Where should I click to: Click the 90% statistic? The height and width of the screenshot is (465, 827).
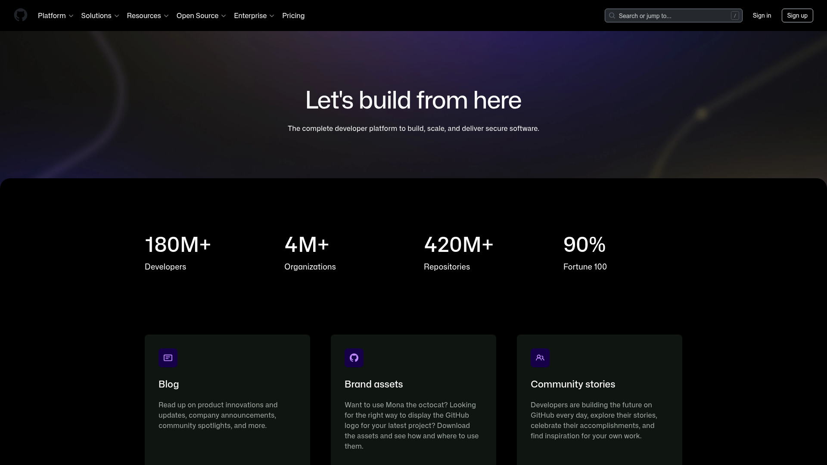(x=584, y=245)
